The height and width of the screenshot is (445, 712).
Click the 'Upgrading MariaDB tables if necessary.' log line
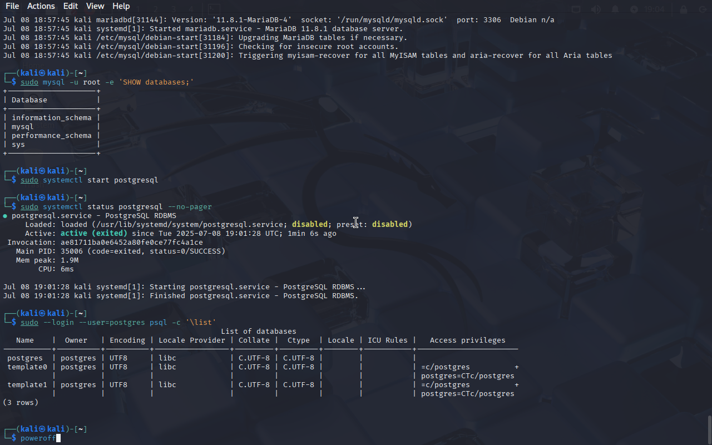pyautogui.click(x=205, y=38)
